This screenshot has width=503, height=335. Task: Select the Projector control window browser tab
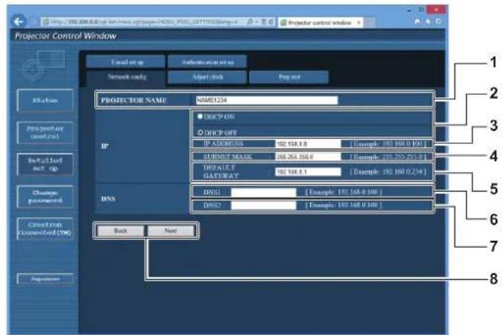click(320, 23)
